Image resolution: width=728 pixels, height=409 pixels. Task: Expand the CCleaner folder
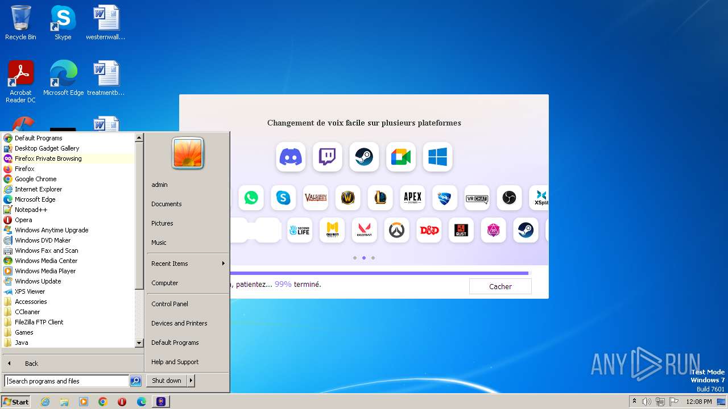tap(68, 312)
